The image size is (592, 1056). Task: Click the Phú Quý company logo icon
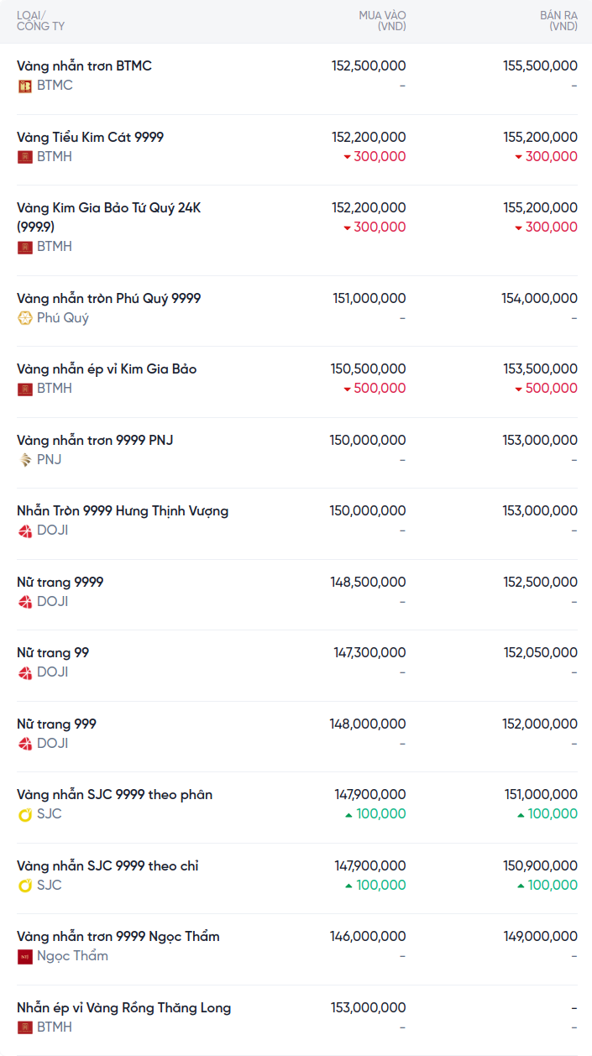click(25, 318)
